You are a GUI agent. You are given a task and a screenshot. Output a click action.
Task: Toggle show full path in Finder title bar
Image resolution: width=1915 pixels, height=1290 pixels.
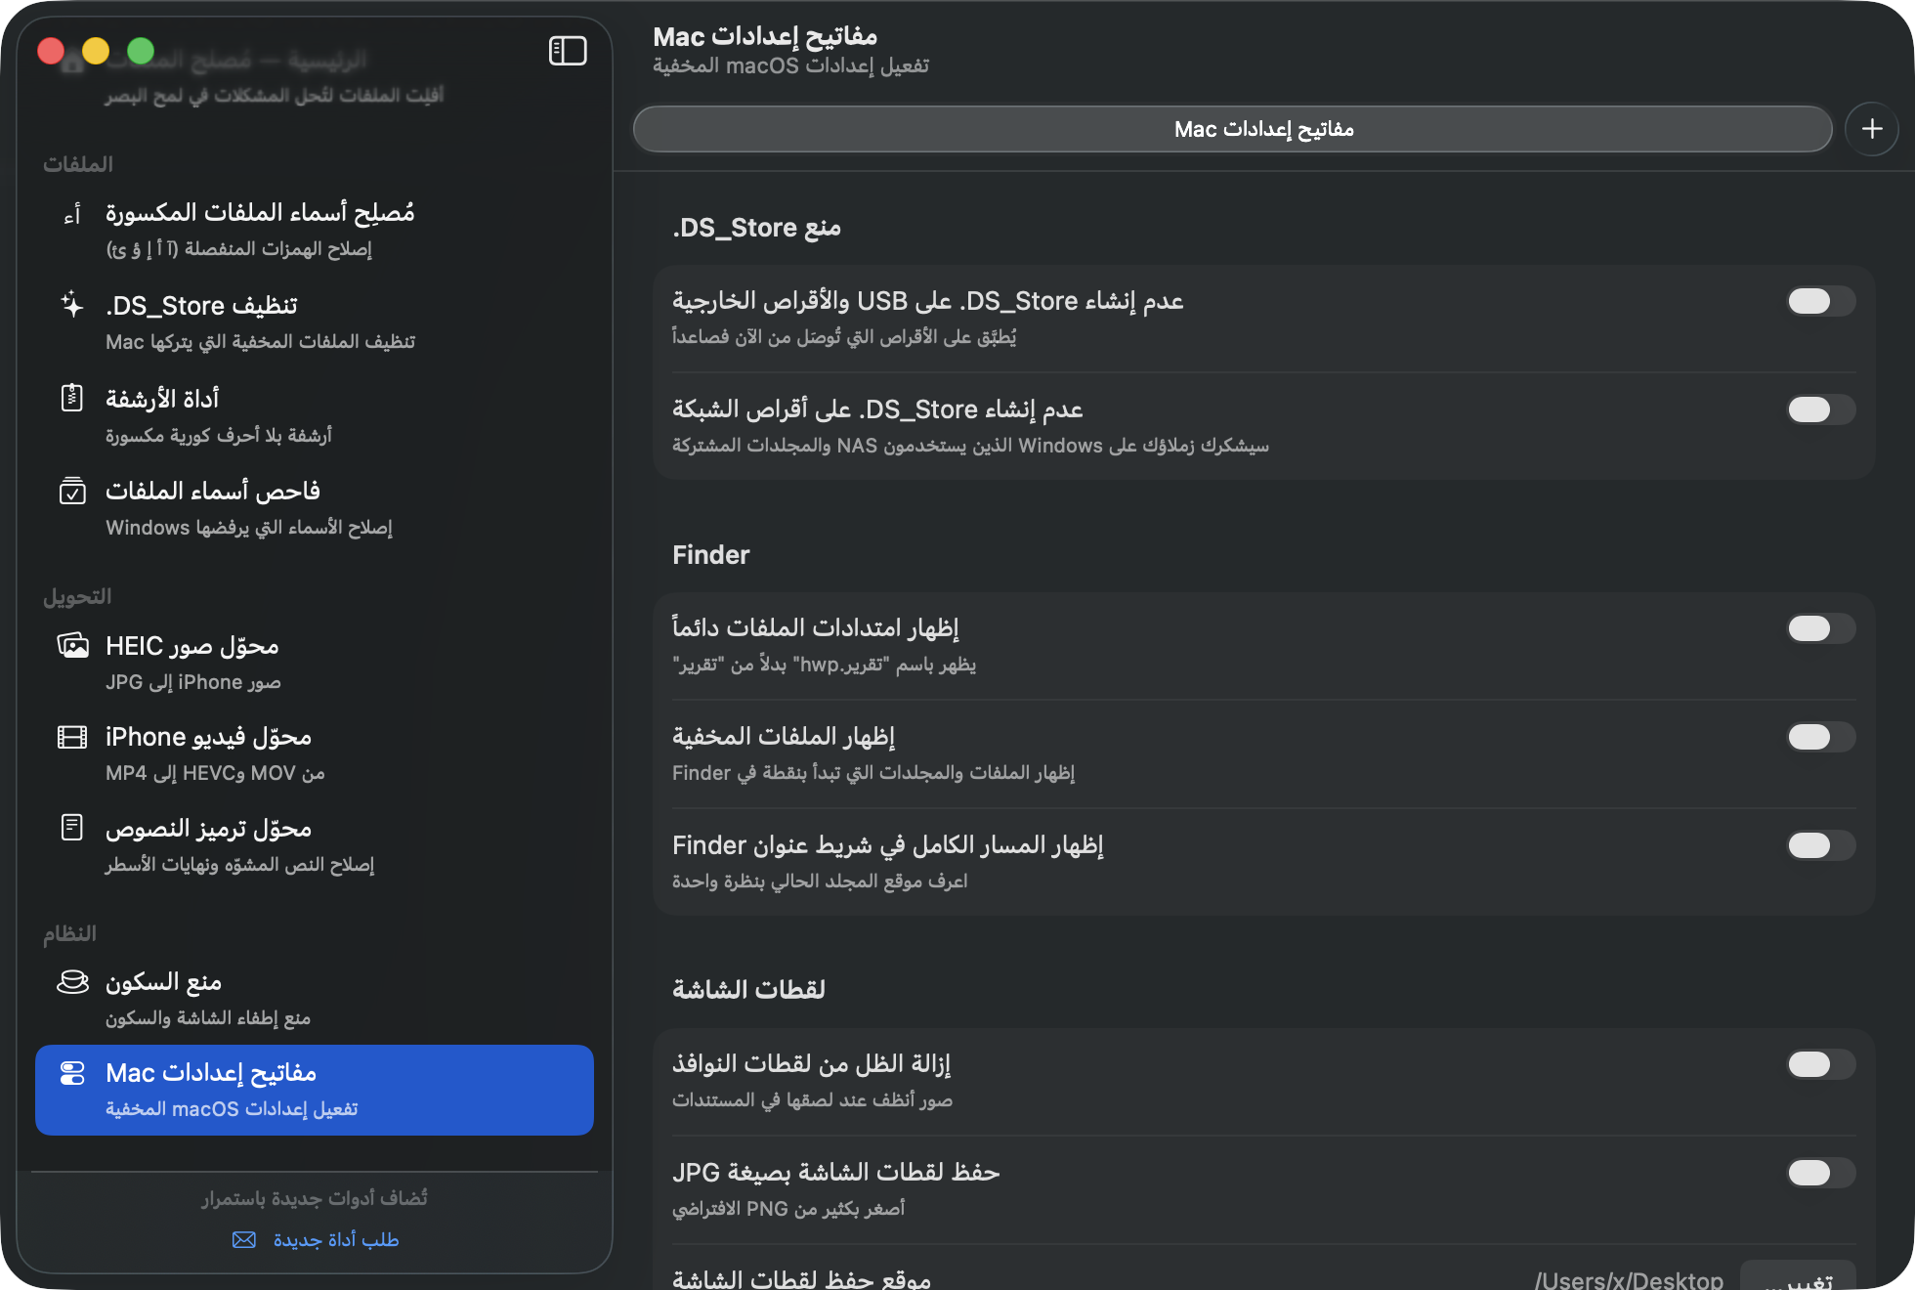(1821, 845)
